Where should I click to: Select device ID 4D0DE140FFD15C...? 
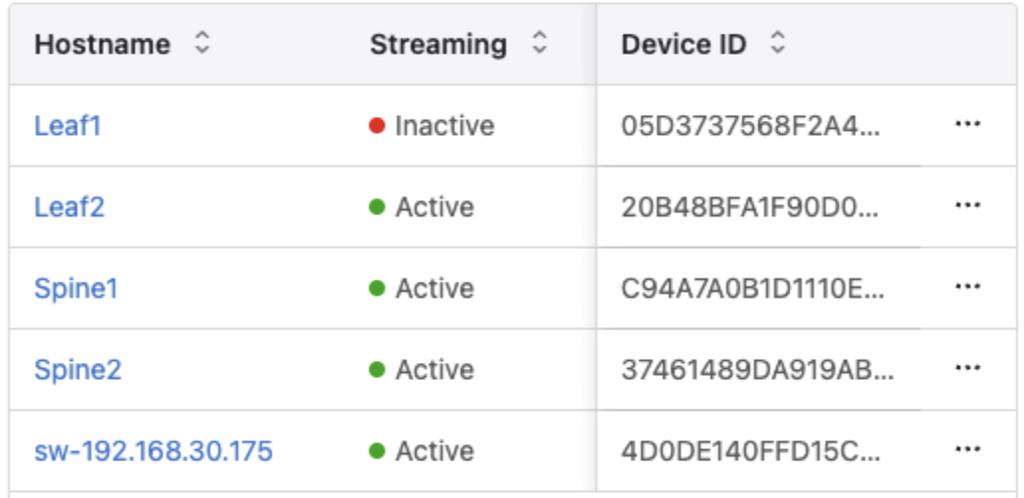750,451
